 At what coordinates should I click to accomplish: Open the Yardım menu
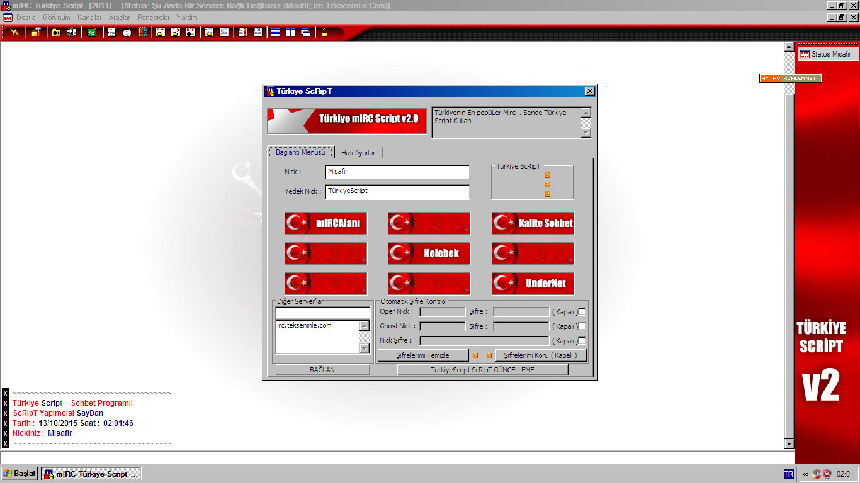[187, 18]
